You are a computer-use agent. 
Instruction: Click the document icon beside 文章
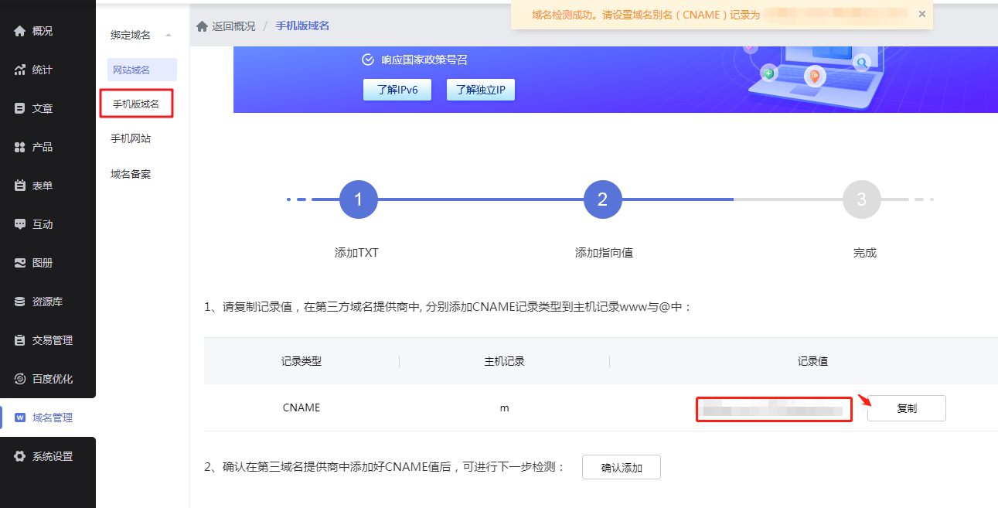20,108
